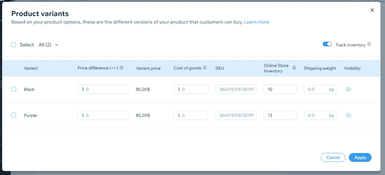This screenshot has height=175, width=385.
Task: Toggle visibility eye for Black variant
Action: point(349,90)
